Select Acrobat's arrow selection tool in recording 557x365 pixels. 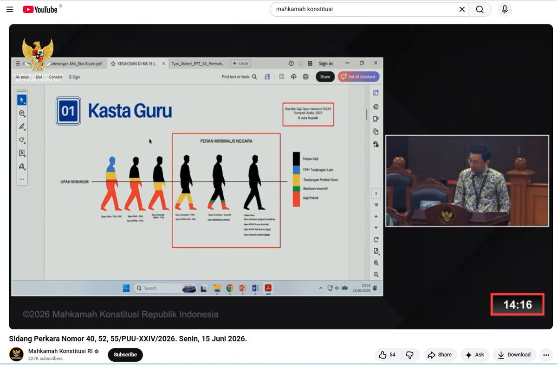point(22,100)
